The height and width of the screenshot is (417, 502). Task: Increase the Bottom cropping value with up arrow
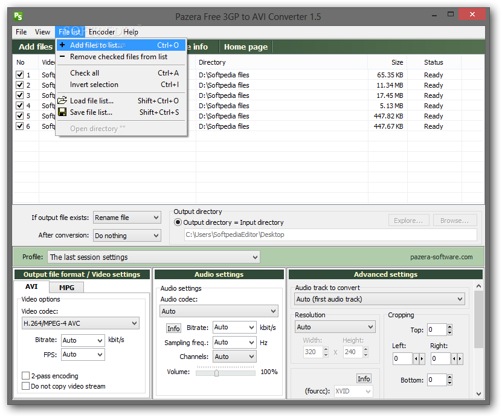[x=450, y=377]
